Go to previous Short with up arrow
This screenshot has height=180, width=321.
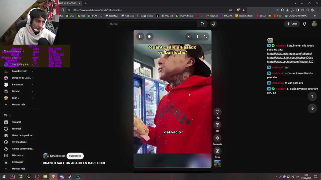(312, 96)
